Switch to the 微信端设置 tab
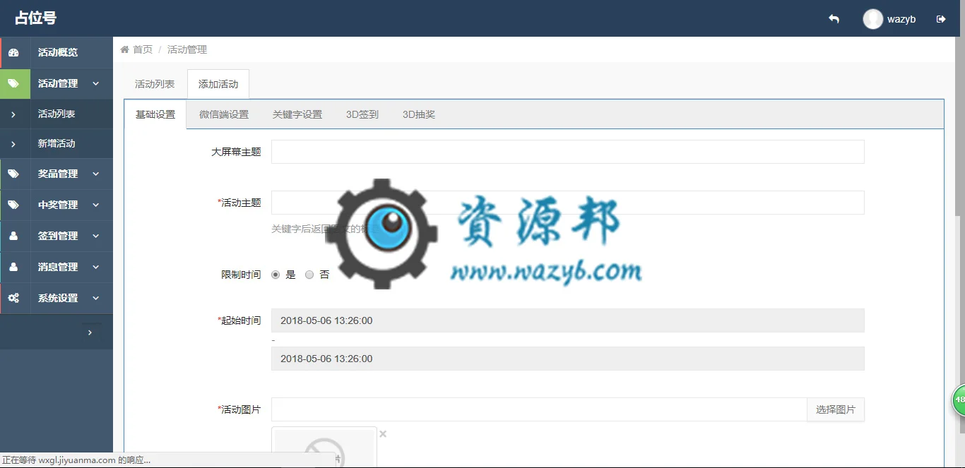The height and width of the screenshot is (468, 965). coord(224,114)
